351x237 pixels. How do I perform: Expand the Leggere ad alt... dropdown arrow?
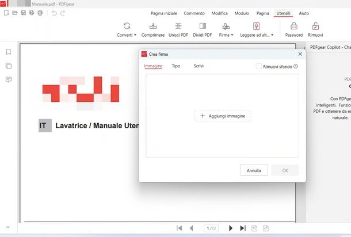click(272, 35)
